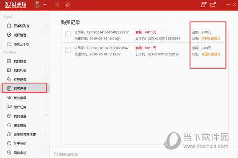Image resolution: width=238 pixels, height=158 pixels.
Task: Click the gear icon for 我的设置
Action: click(9, 116)
